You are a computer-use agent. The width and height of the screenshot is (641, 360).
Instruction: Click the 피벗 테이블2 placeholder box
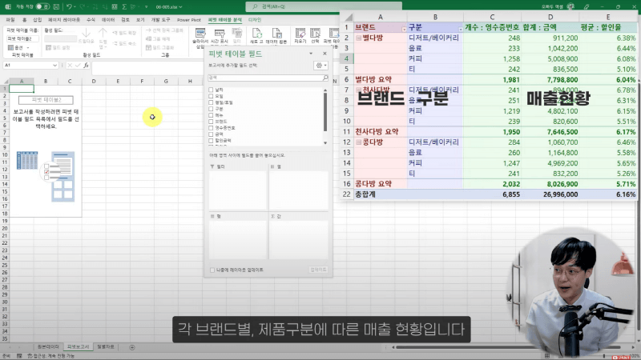point(46,100)
